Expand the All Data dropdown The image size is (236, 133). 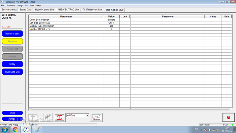87,115
